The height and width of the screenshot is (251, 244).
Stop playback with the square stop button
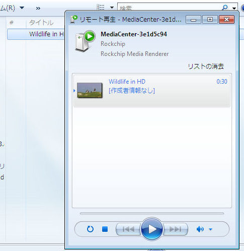point(105,229)
